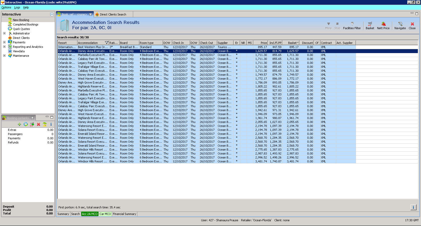Collapse the Interactive panel
Image resolution: width=421 pixels, height=226 pixels.
[52, 14]
